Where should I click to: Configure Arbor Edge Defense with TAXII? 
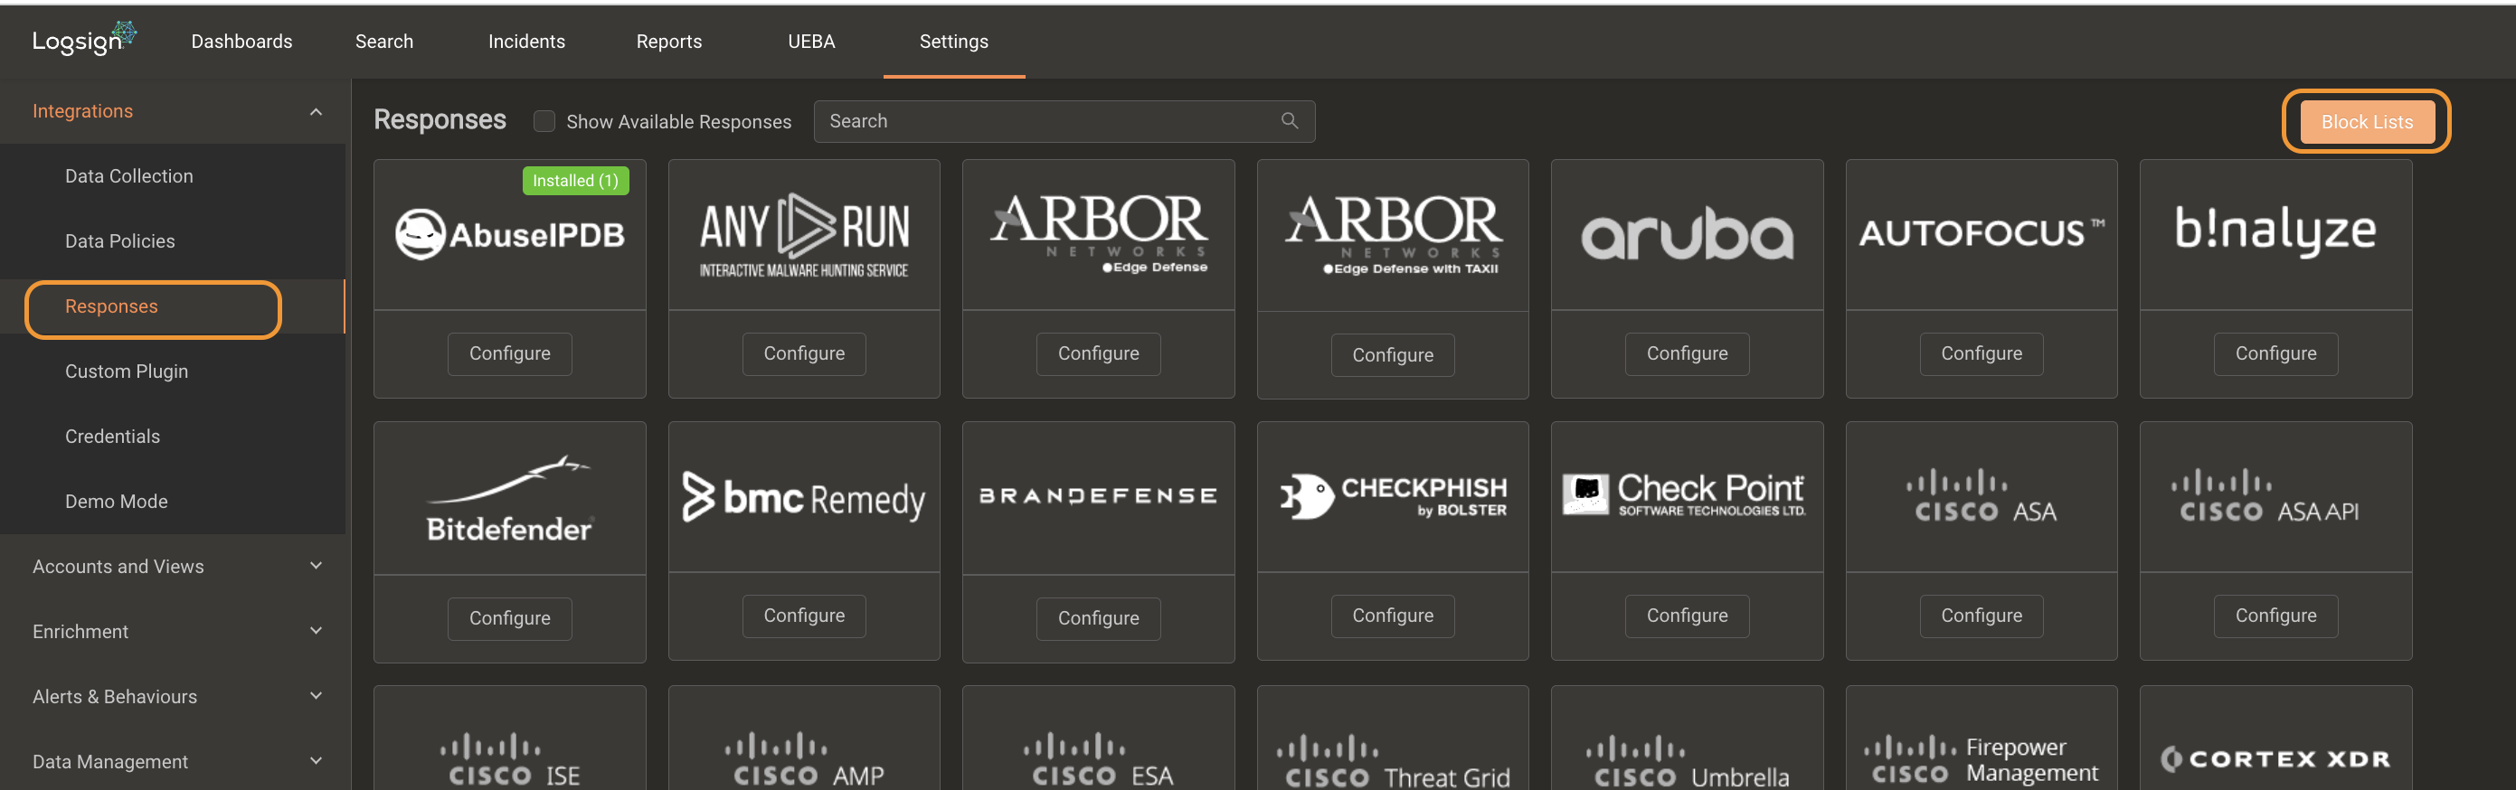tap(1393, 355)
